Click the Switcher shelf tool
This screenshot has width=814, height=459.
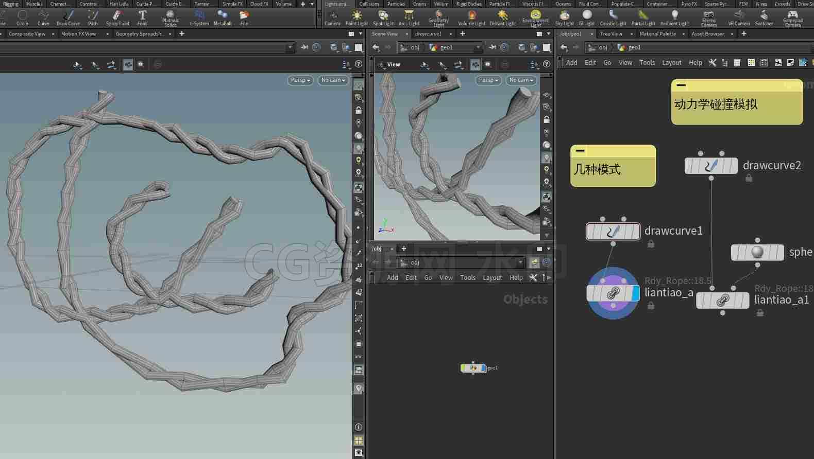click(764, 18)
